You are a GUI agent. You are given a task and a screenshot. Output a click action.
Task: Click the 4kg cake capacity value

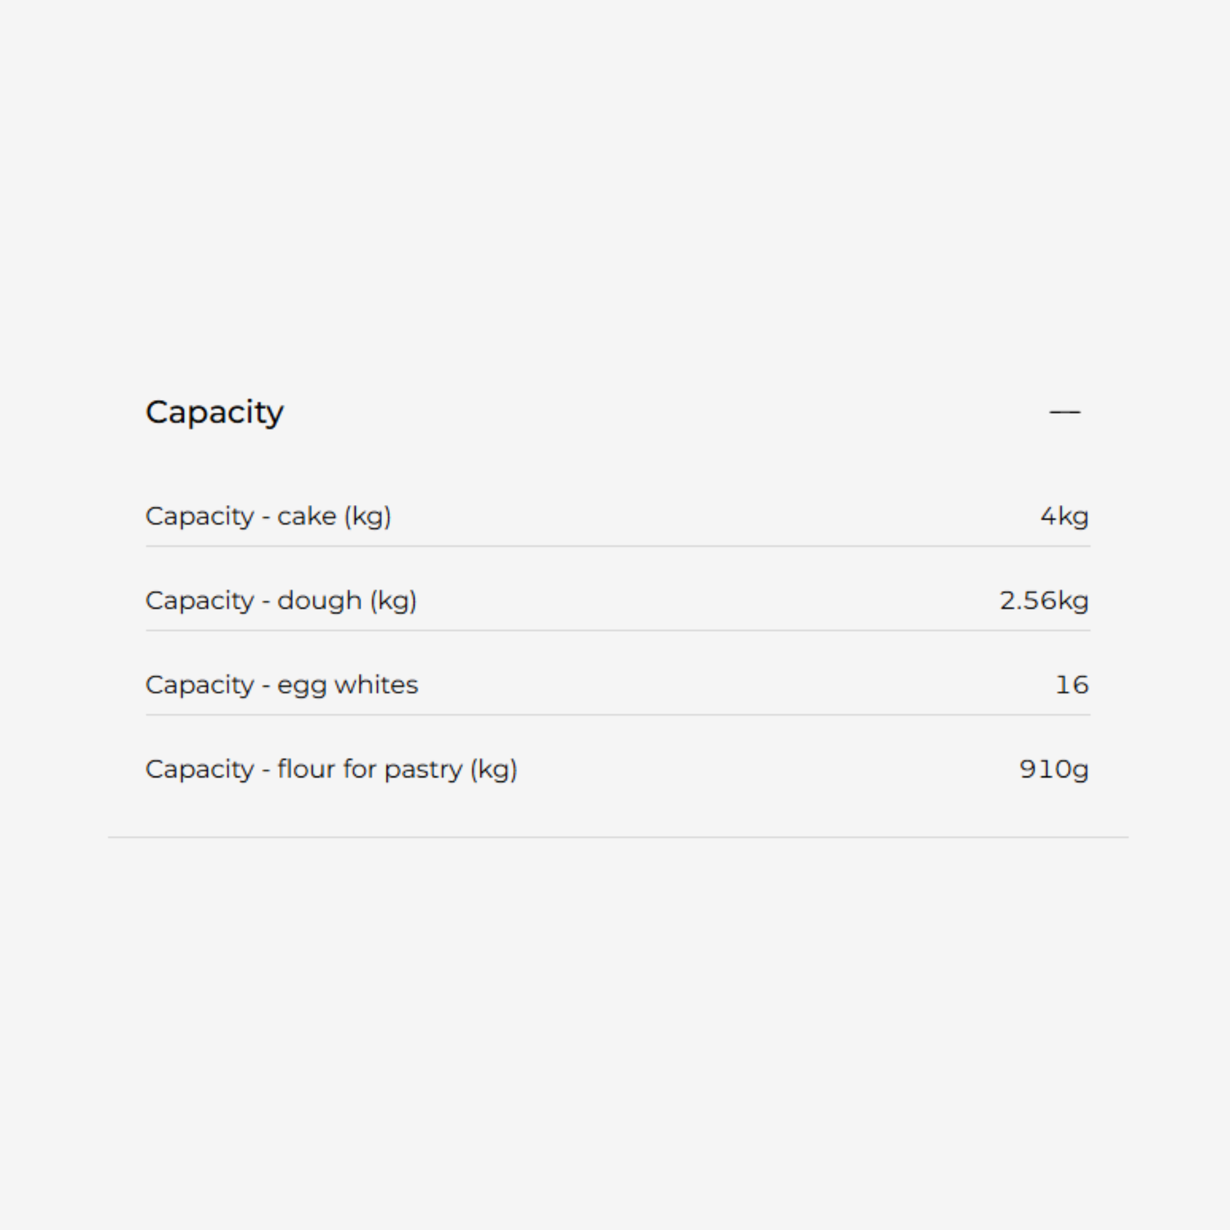[1064, 517]
